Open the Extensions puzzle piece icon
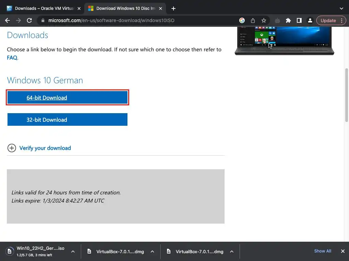Screen dimensions: 349x261 (x=288, y=20)
